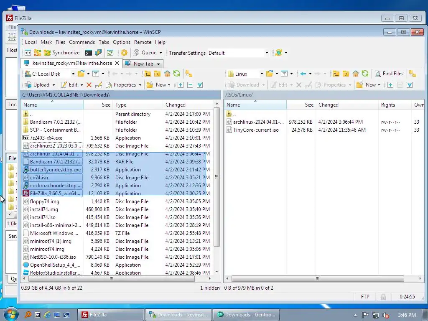Open local Properties button

point(121,85)
